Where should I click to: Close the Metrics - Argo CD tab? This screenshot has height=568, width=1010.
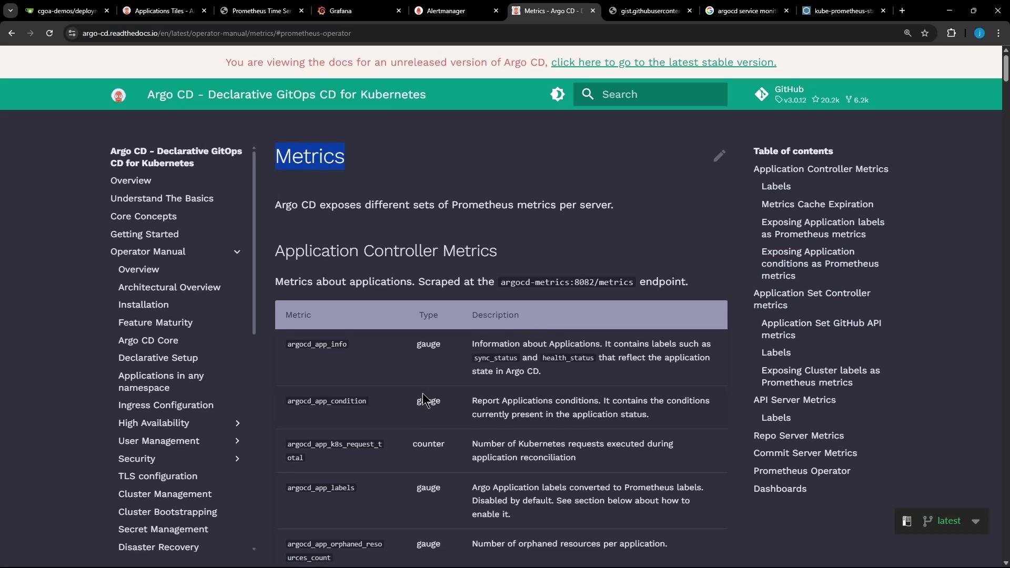point(593,11)
